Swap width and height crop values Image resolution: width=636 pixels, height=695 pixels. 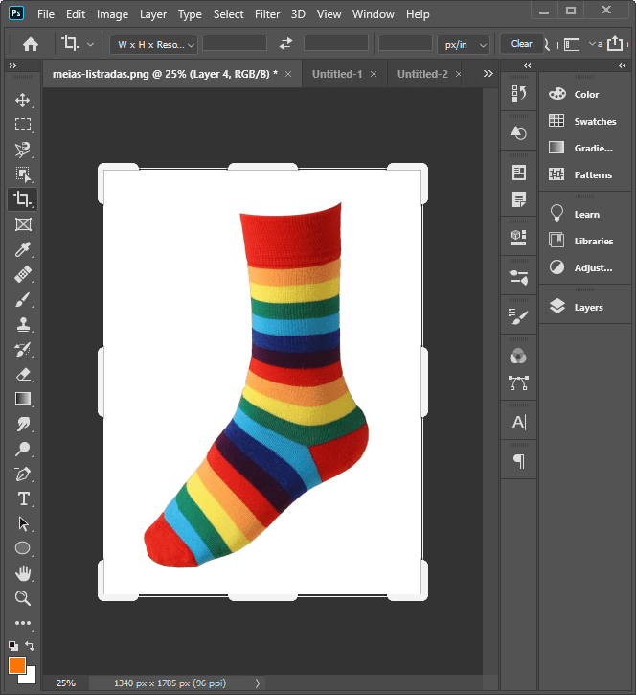(285, 43)
